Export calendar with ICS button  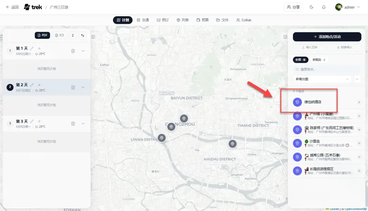tap(59, 35)
